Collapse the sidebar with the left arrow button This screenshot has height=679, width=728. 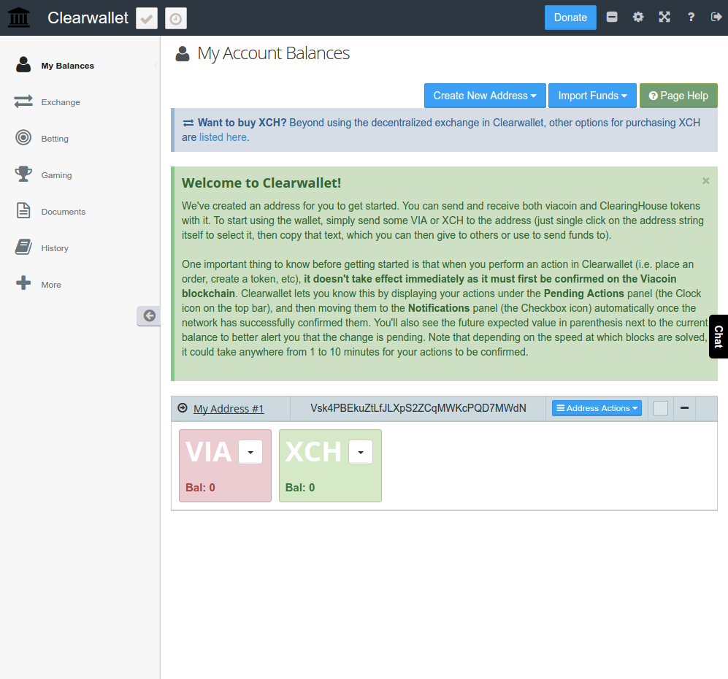pos(149,316)
